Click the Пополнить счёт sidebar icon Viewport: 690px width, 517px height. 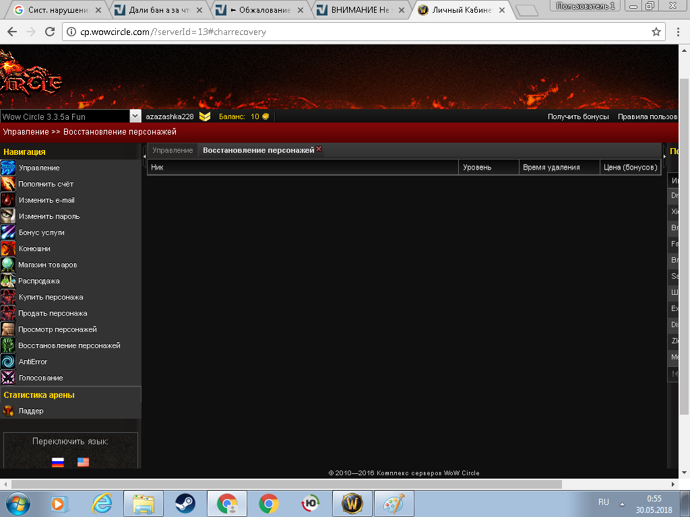click(x=8, y=184)
